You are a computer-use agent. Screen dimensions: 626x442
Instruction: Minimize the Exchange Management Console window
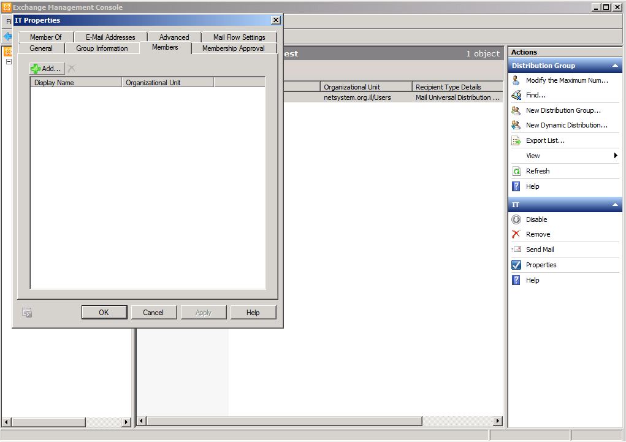[x=596, y=7]
